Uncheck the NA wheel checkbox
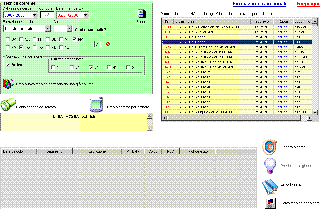 click(75, 39)
